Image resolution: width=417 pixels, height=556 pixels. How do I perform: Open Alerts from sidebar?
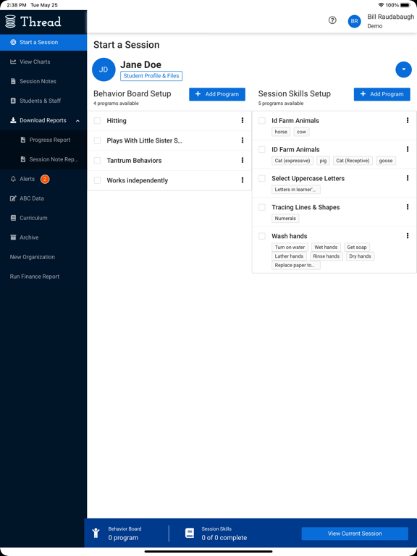[43, 179]
